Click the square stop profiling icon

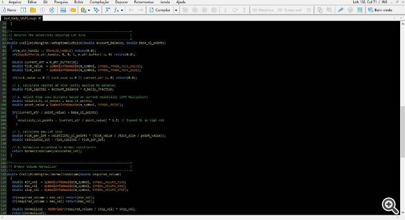coord(309,10)
